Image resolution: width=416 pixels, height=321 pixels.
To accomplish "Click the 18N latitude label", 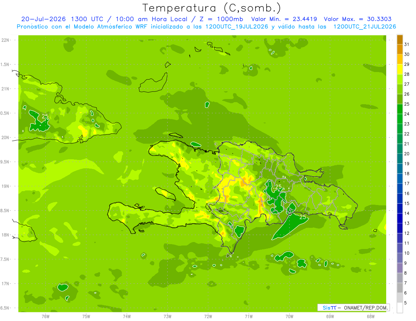I will click(x=6, y=235).
